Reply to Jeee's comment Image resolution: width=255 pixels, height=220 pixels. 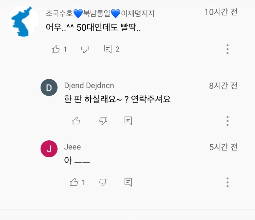pos(128,182)
